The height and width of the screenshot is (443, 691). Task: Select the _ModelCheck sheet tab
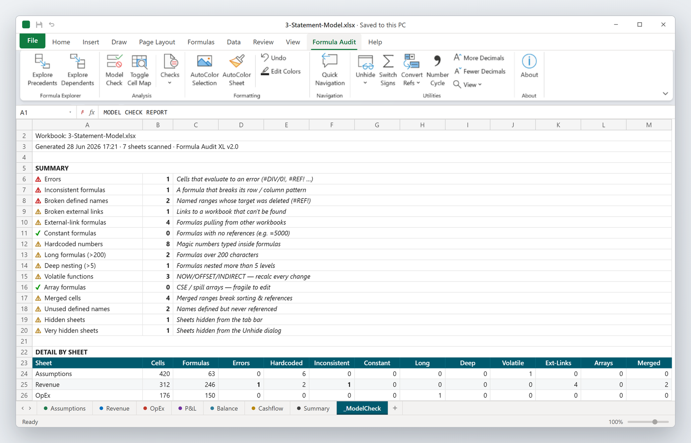(362, 408)
